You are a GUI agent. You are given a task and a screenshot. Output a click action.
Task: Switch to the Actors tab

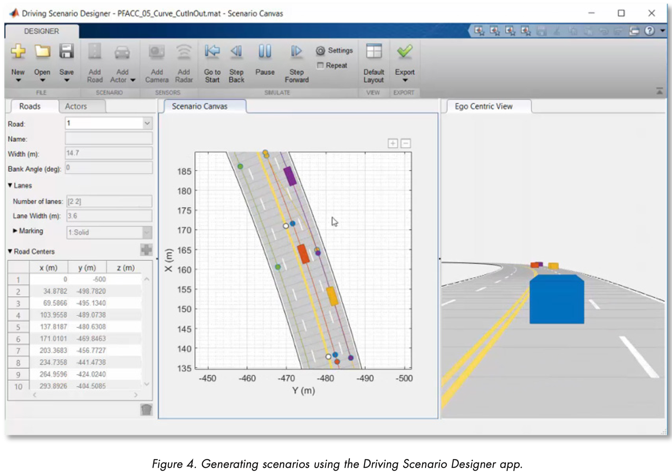pos(76,107)
